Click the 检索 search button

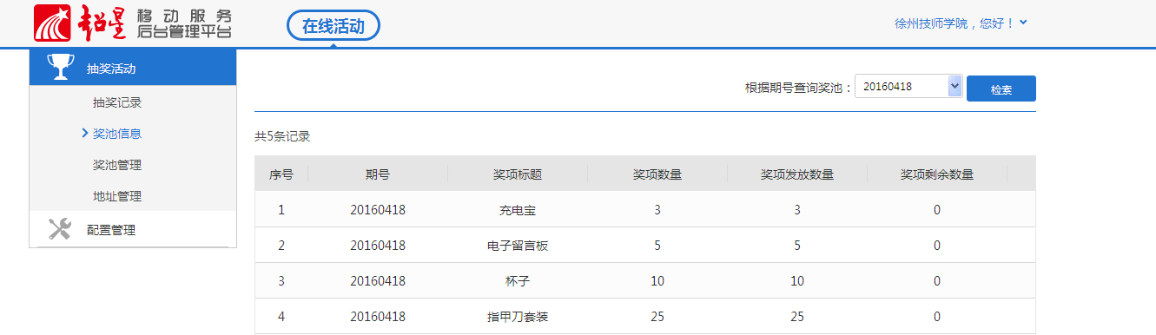tap(1001, 89)
